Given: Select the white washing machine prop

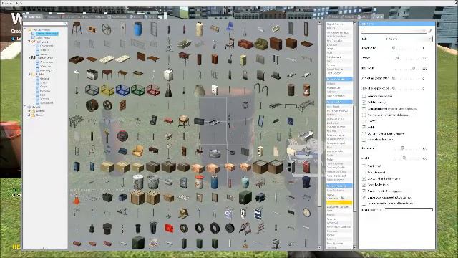Looking at the screenshot, I should pos(169,75).
